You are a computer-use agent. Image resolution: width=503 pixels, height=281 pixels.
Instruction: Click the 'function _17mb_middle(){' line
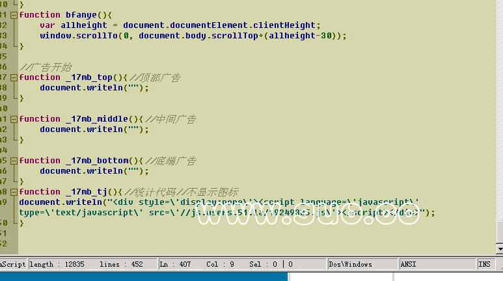tap(81, 119)
